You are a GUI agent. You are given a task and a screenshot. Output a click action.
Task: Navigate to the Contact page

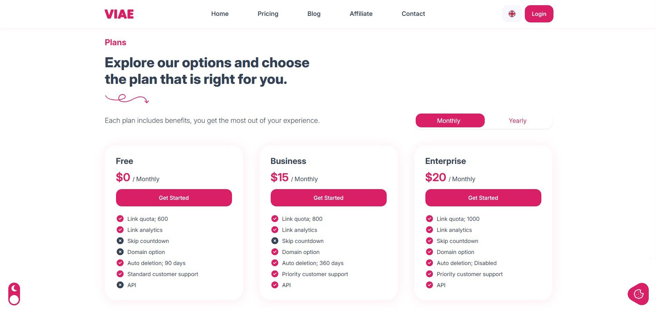(x=413, y=14)
